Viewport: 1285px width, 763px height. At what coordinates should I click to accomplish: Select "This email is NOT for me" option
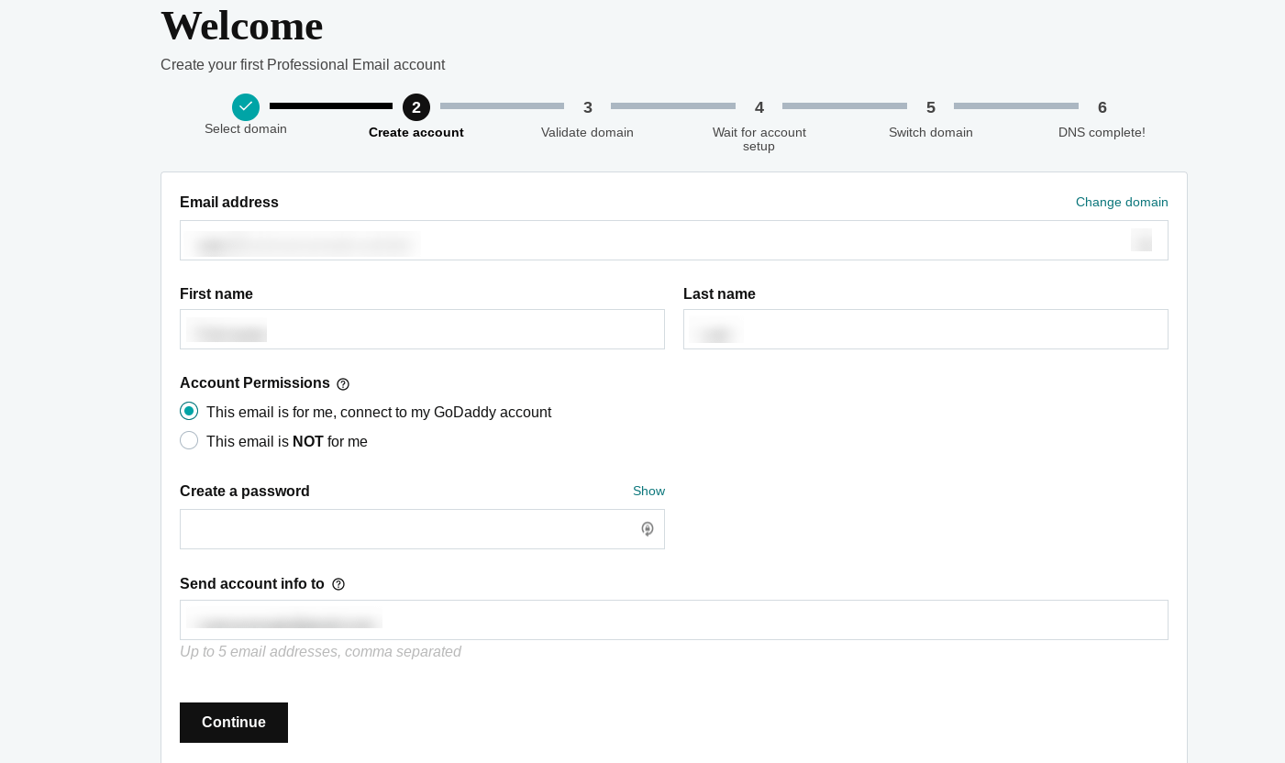click(x=189, y=440)
